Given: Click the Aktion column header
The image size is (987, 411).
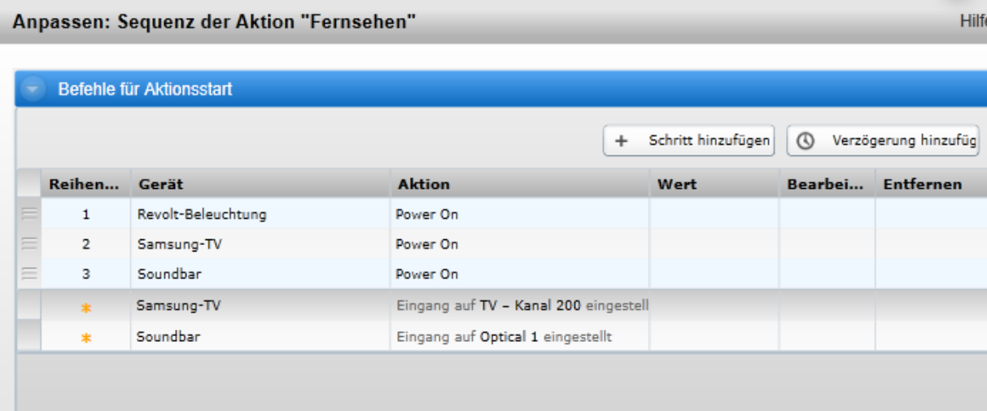Looking at the screenshot, I should point(423,185).
